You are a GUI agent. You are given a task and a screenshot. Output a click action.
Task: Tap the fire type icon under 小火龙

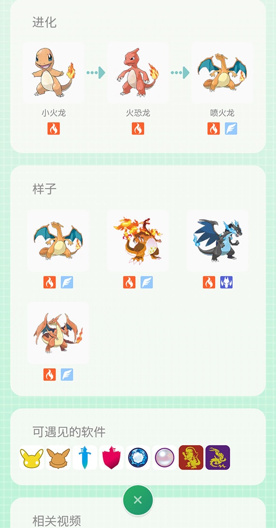(x=54, y=128)
